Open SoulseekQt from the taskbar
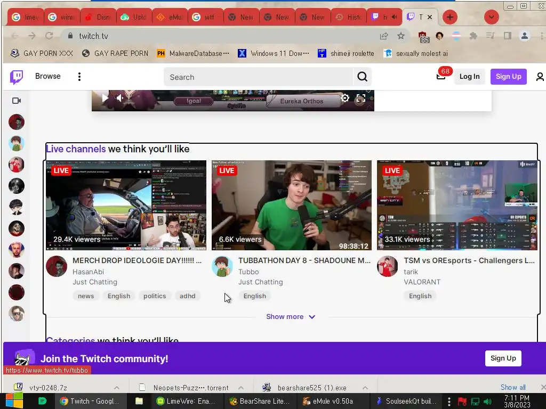 tap(406, 401)
